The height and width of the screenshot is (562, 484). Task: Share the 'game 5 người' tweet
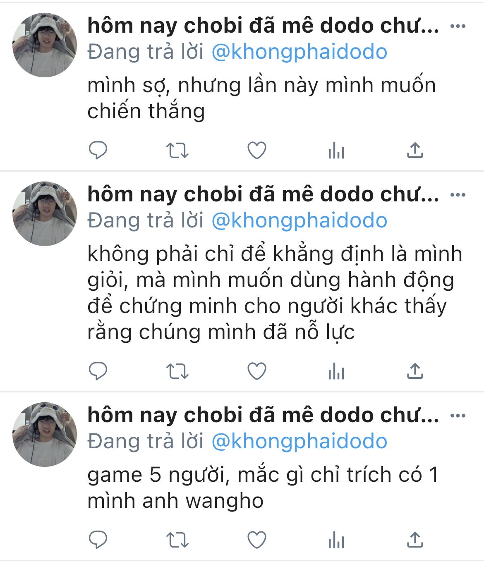415,540
